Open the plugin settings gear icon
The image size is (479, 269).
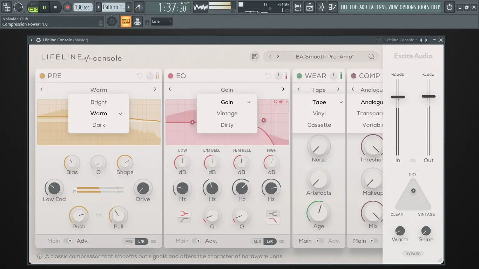38,40
